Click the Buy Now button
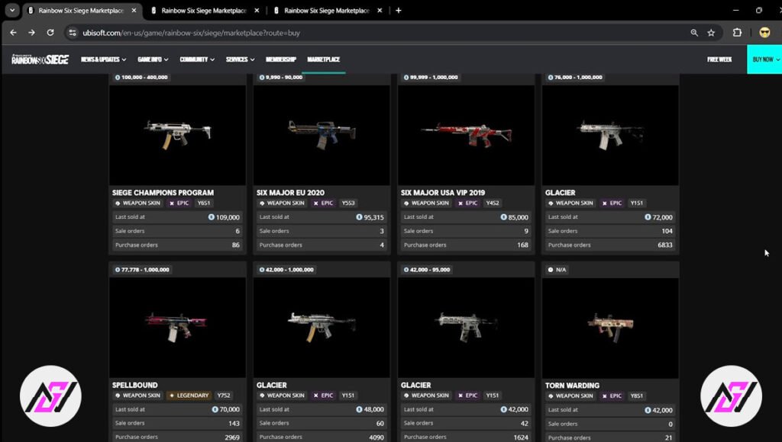Screen dimensions: 782x442 click(764, 59)
